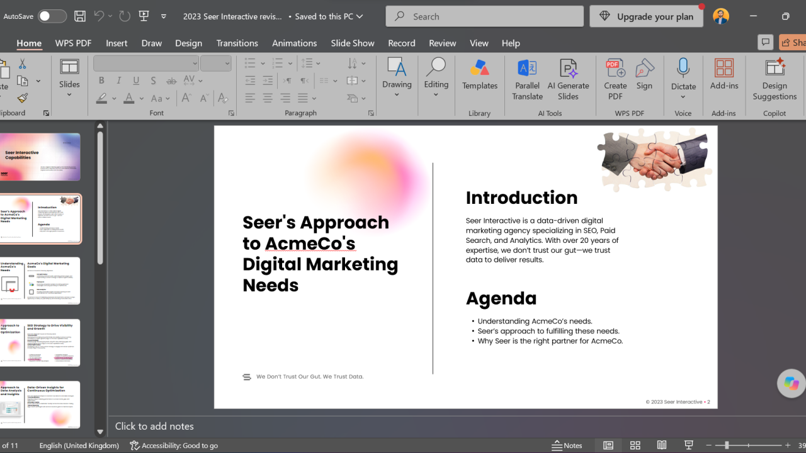806x453 pixels.
Task: Toggle the AutoSave switch
Action: point(52,16)
